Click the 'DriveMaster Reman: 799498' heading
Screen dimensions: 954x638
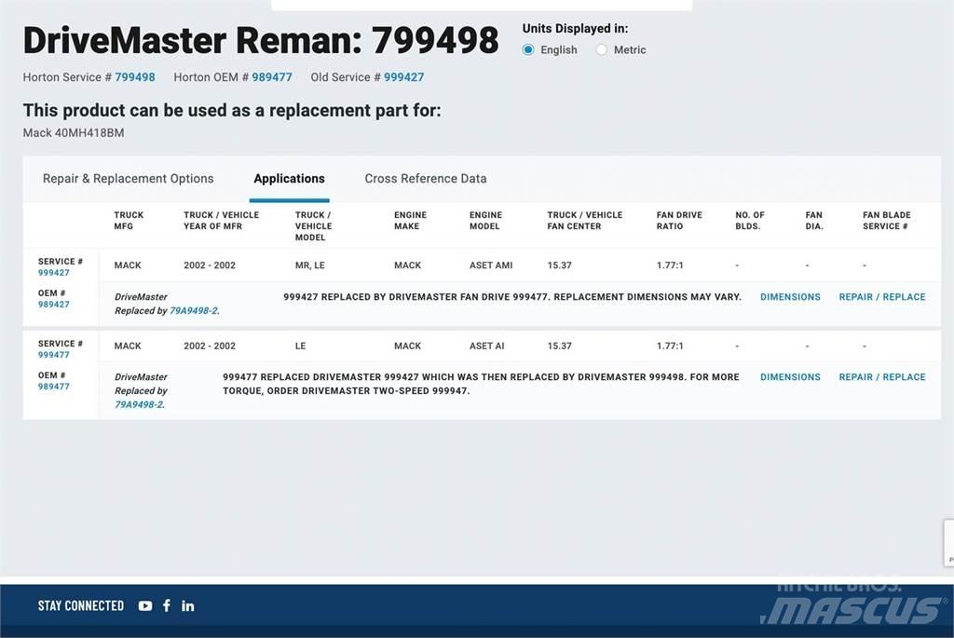(261, 41)
